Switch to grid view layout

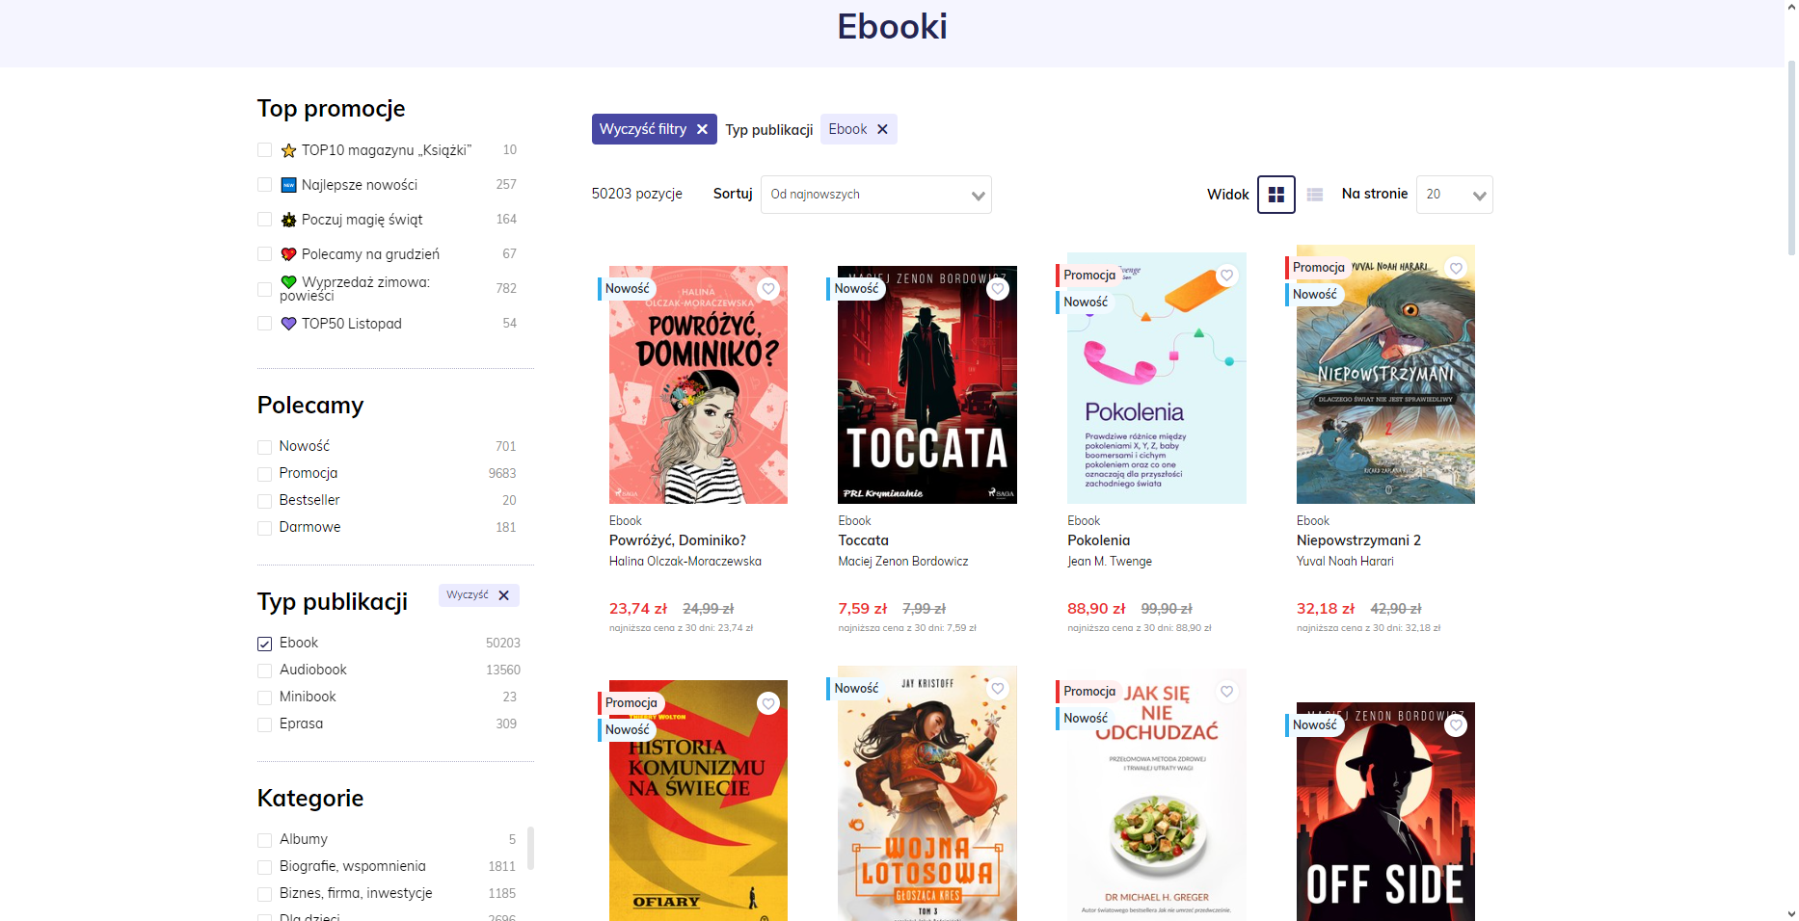(1276, 195)
